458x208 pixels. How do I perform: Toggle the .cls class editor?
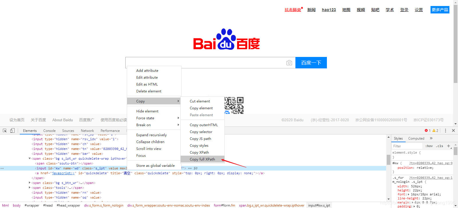439,146
